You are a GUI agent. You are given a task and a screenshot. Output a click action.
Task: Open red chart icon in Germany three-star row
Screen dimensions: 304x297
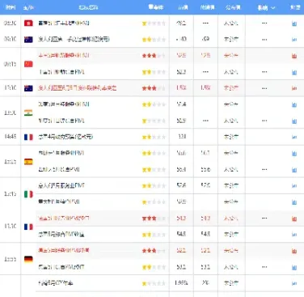294,251
